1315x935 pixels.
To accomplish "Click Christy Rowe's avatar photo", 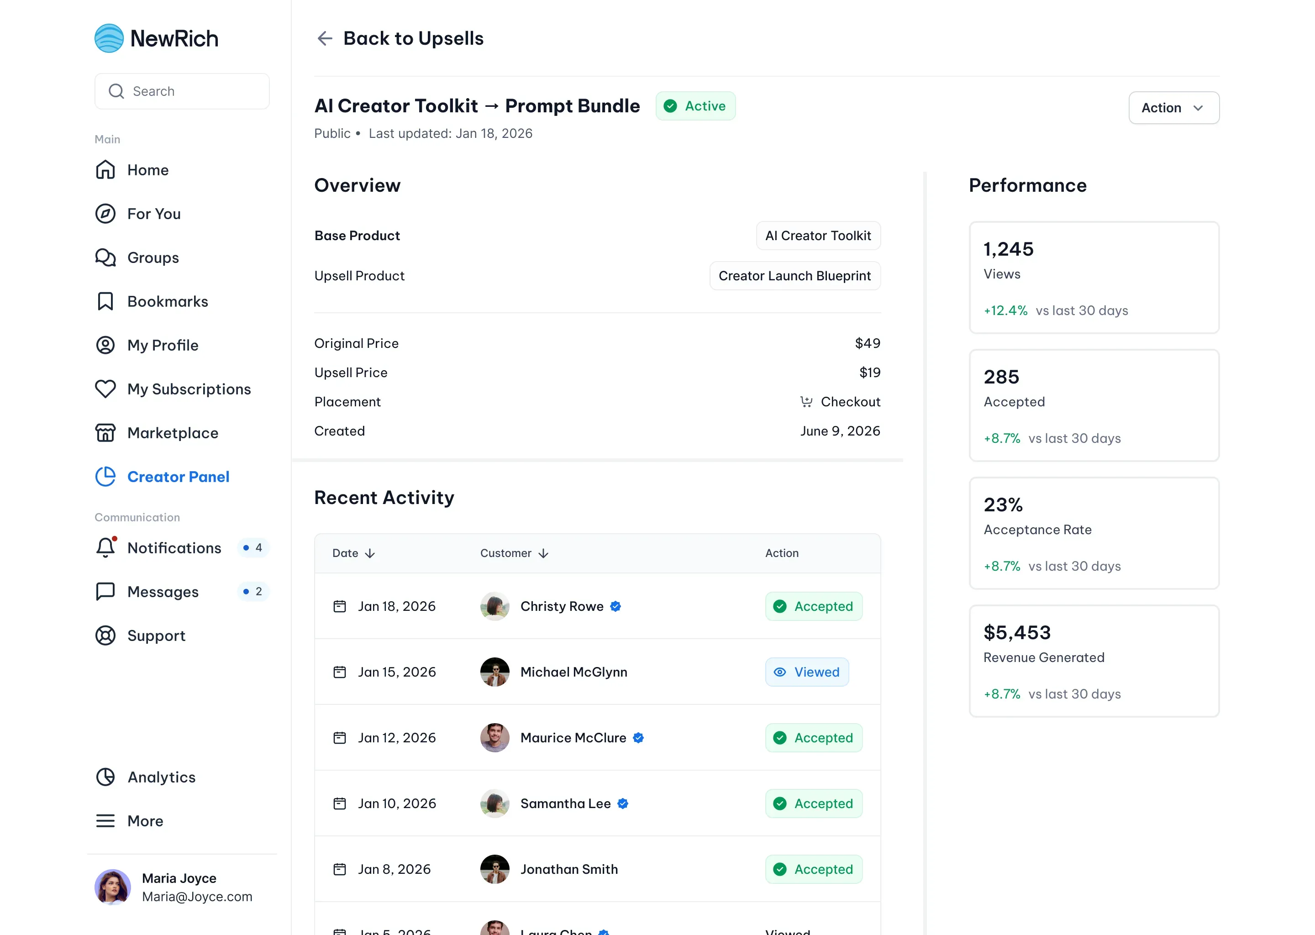I will pyautogui.click(x=494, y=606).
